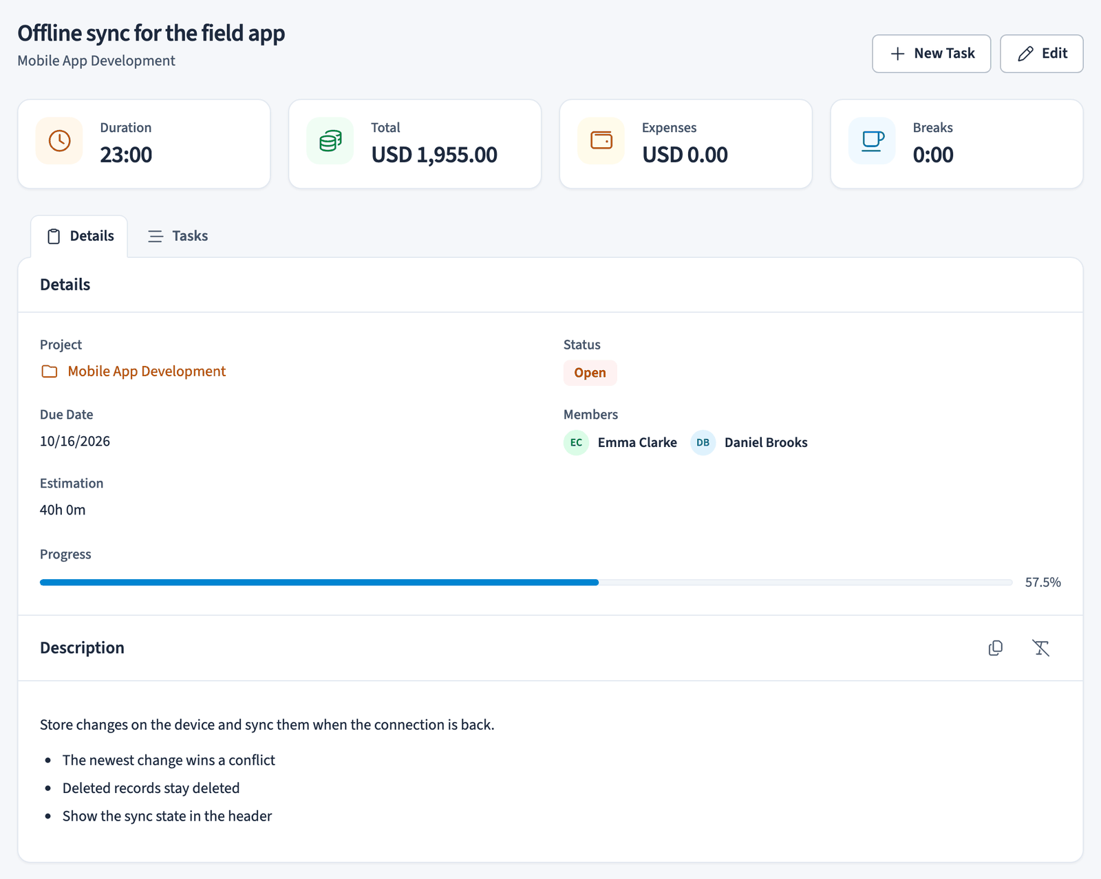
Task: Click the clipboard icon on Details tab
Action: pyautogui.click(x=54, y=237)
